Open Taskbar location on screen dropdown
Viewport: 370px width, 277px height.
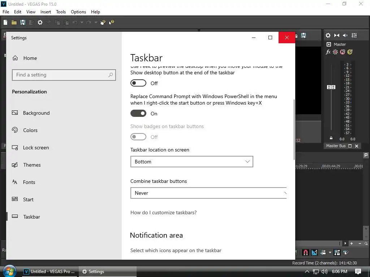[x=192, y=162]
